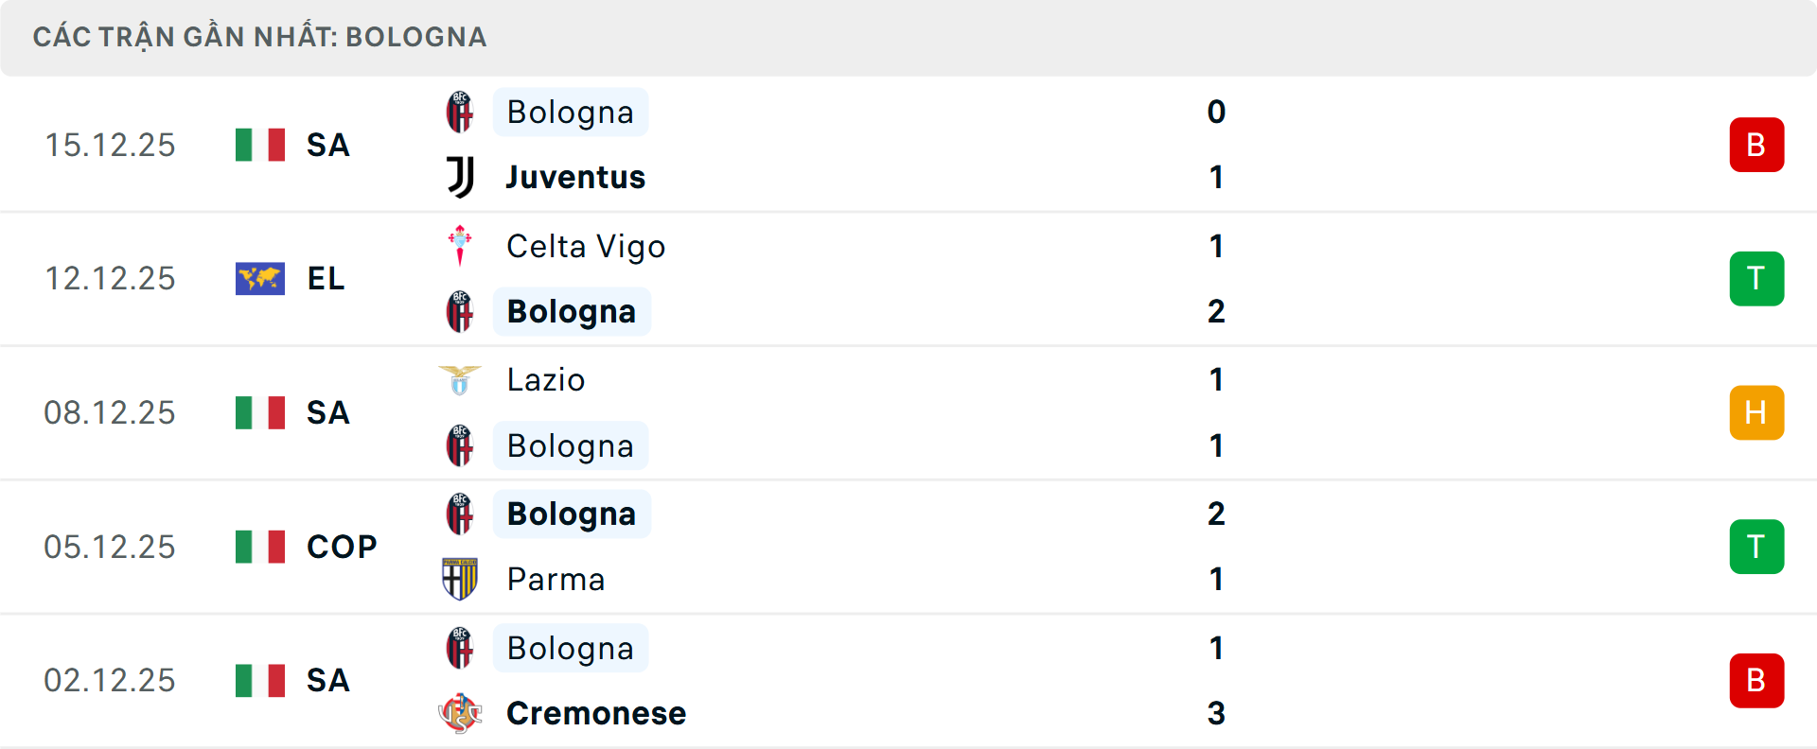This screenshot has height=749, width=1817.
Task: Open the Cremonese team link
Action: 596,713
